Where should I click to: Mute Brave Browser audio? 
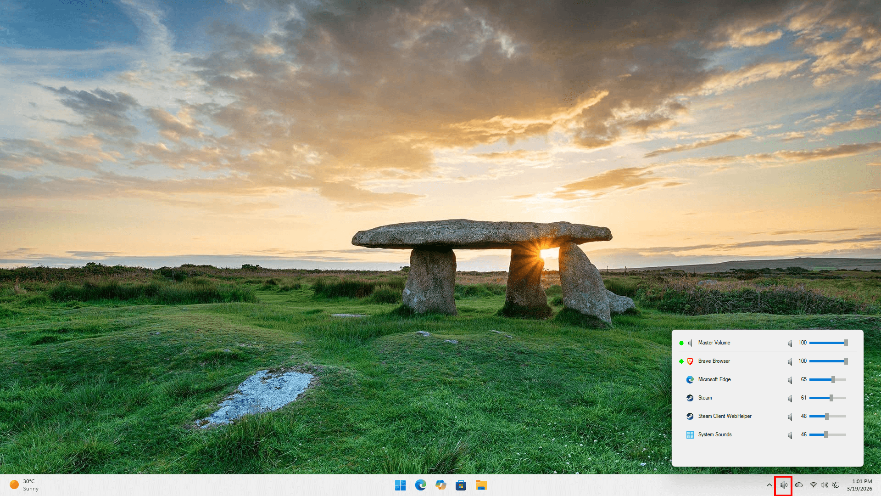790,361
